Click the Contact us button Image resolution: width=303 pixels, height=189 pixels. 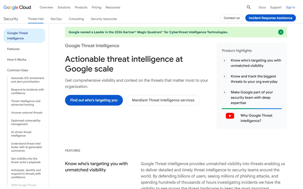point(232,18)
